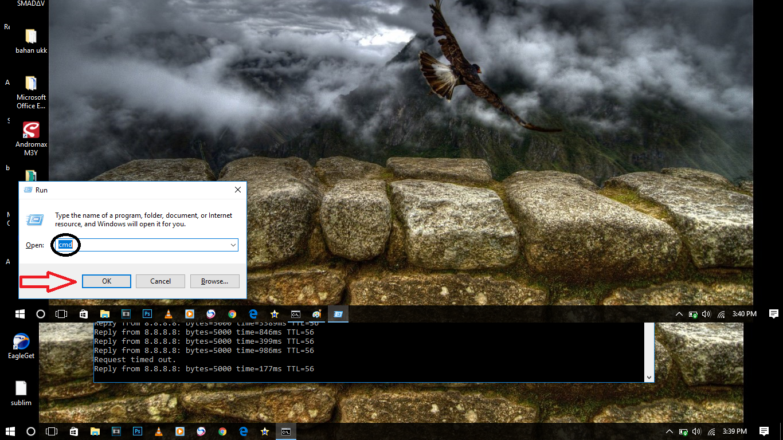The height and width of the screenshot is (440, 783).
Task: Open Start menu on the 3:40 PM taskbar
Action: (x=20, y=314)
